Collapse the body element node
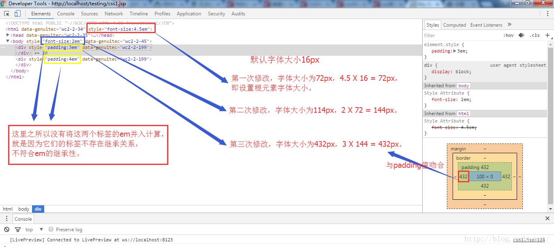 tap(8, 41)
